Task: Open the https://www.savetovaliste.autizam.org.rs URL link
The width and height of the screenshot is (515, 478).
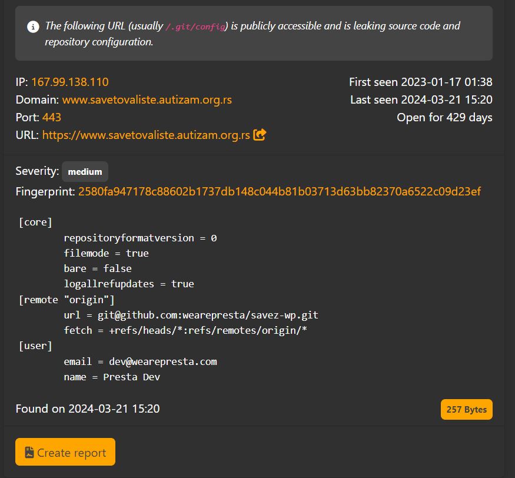Action: click(x=146, y=135)
